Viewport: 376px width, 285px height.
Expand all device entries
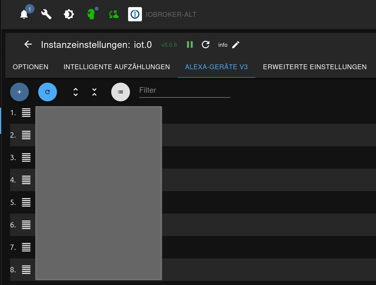pos(76,92)
